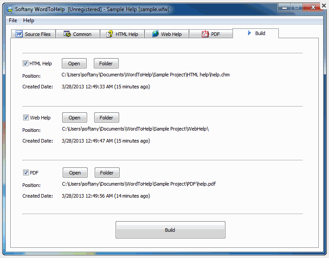Click the HTML Help tab icon

tap(109, 34)
